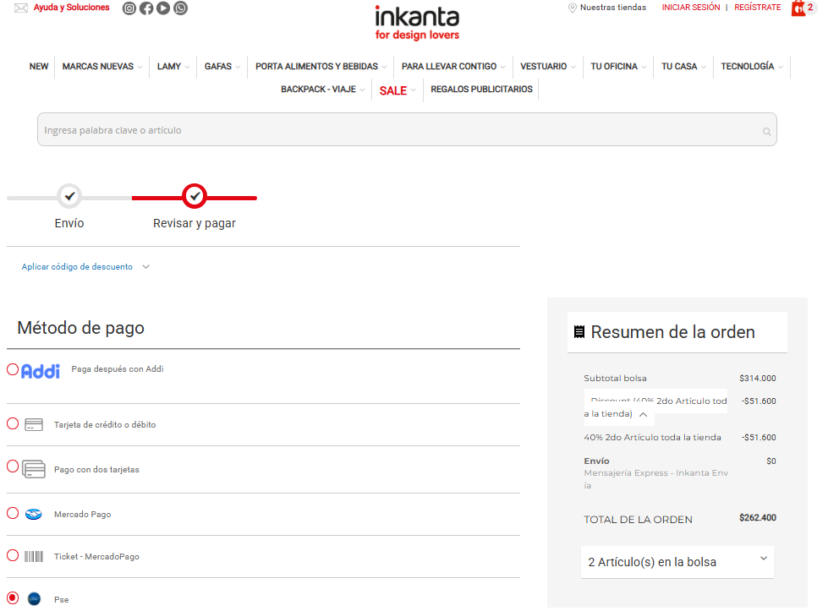
Task: Click the Envío step checkmark circle
Action: click(x=69, y=196)
